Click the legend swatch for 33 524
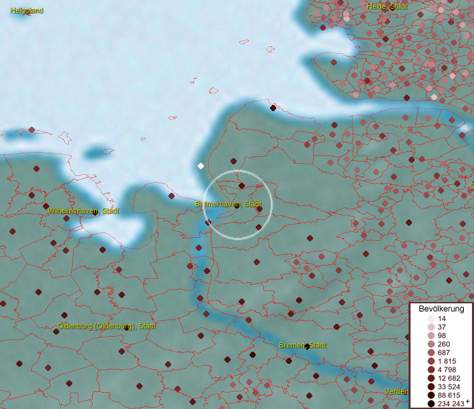This screenshot has width=474, height=409. click(x=431, y=387)
